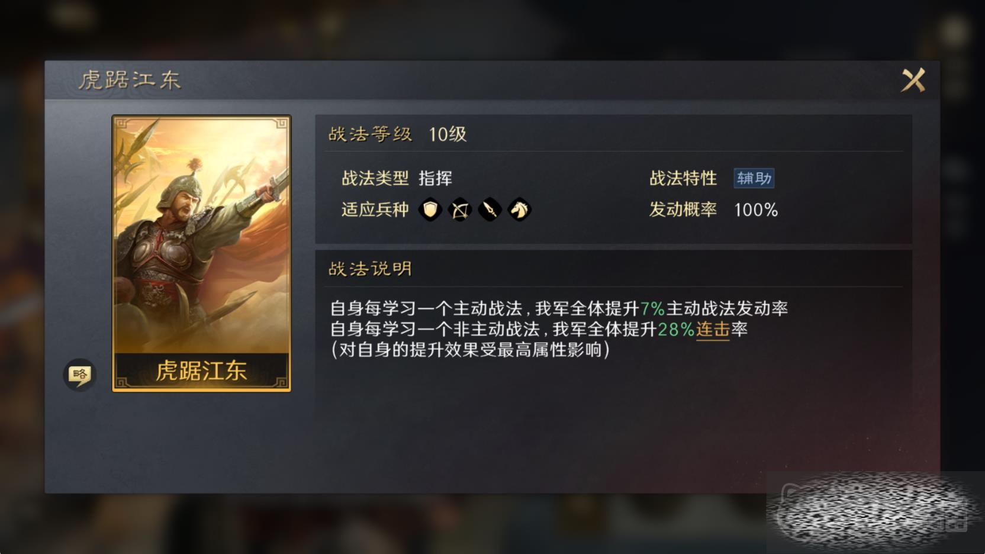Click the spear troop type icon
The image size is (985, 554).
coord(490,210)
